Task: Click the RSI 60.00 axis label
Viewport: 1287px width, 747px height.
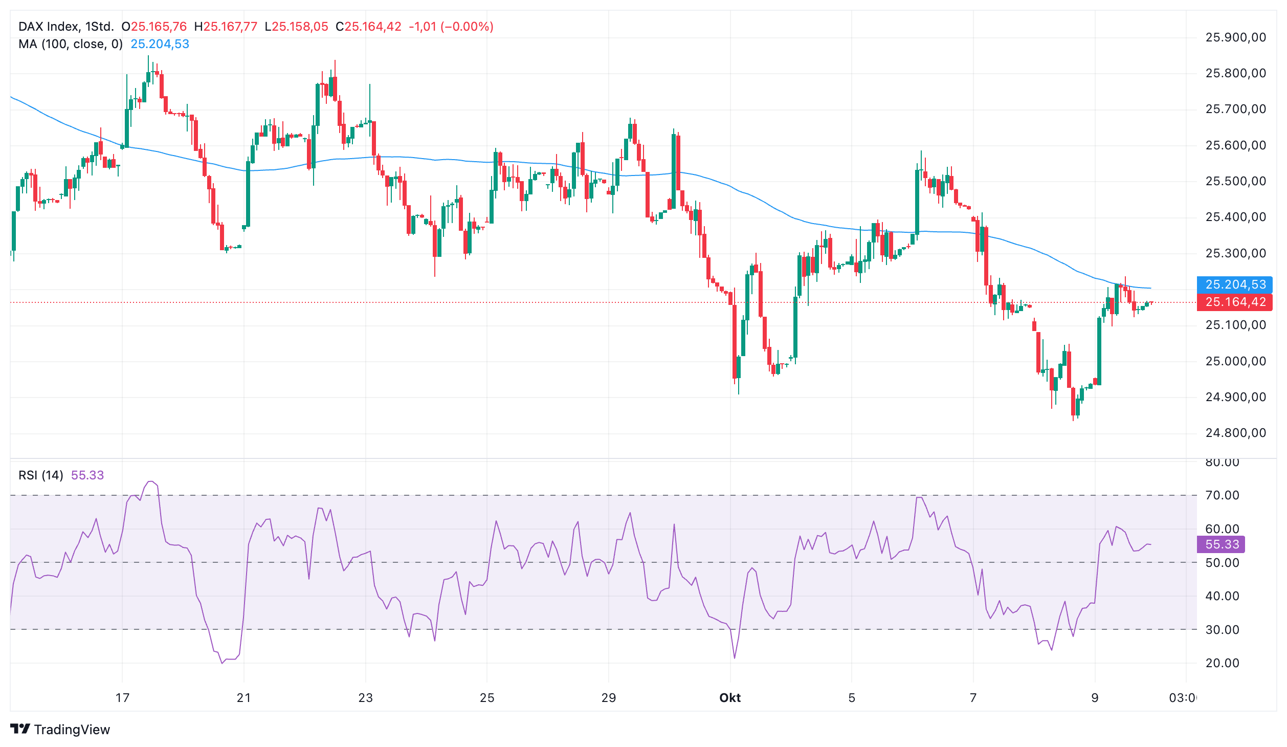Action: click(1222, 529)
